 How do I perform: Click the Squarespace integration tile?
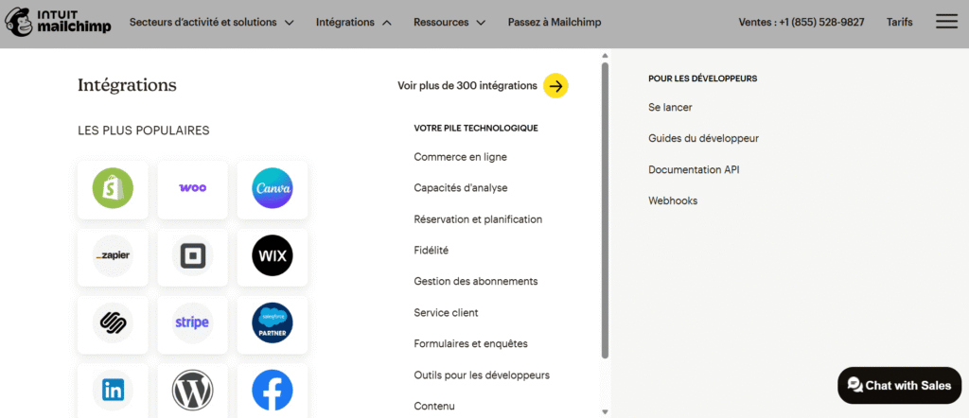(x=113, y=322)
